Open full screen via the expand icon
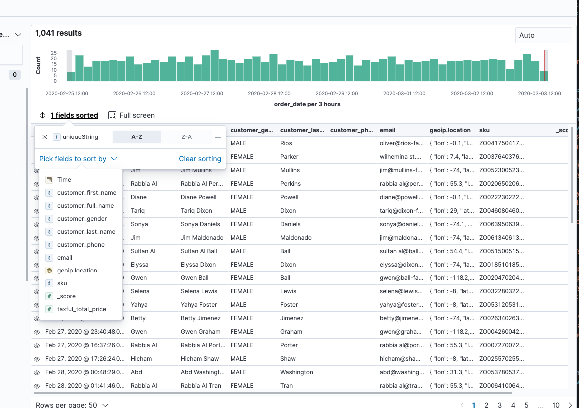The width and height of the screenshot is (579, 408). coord(112,115)
